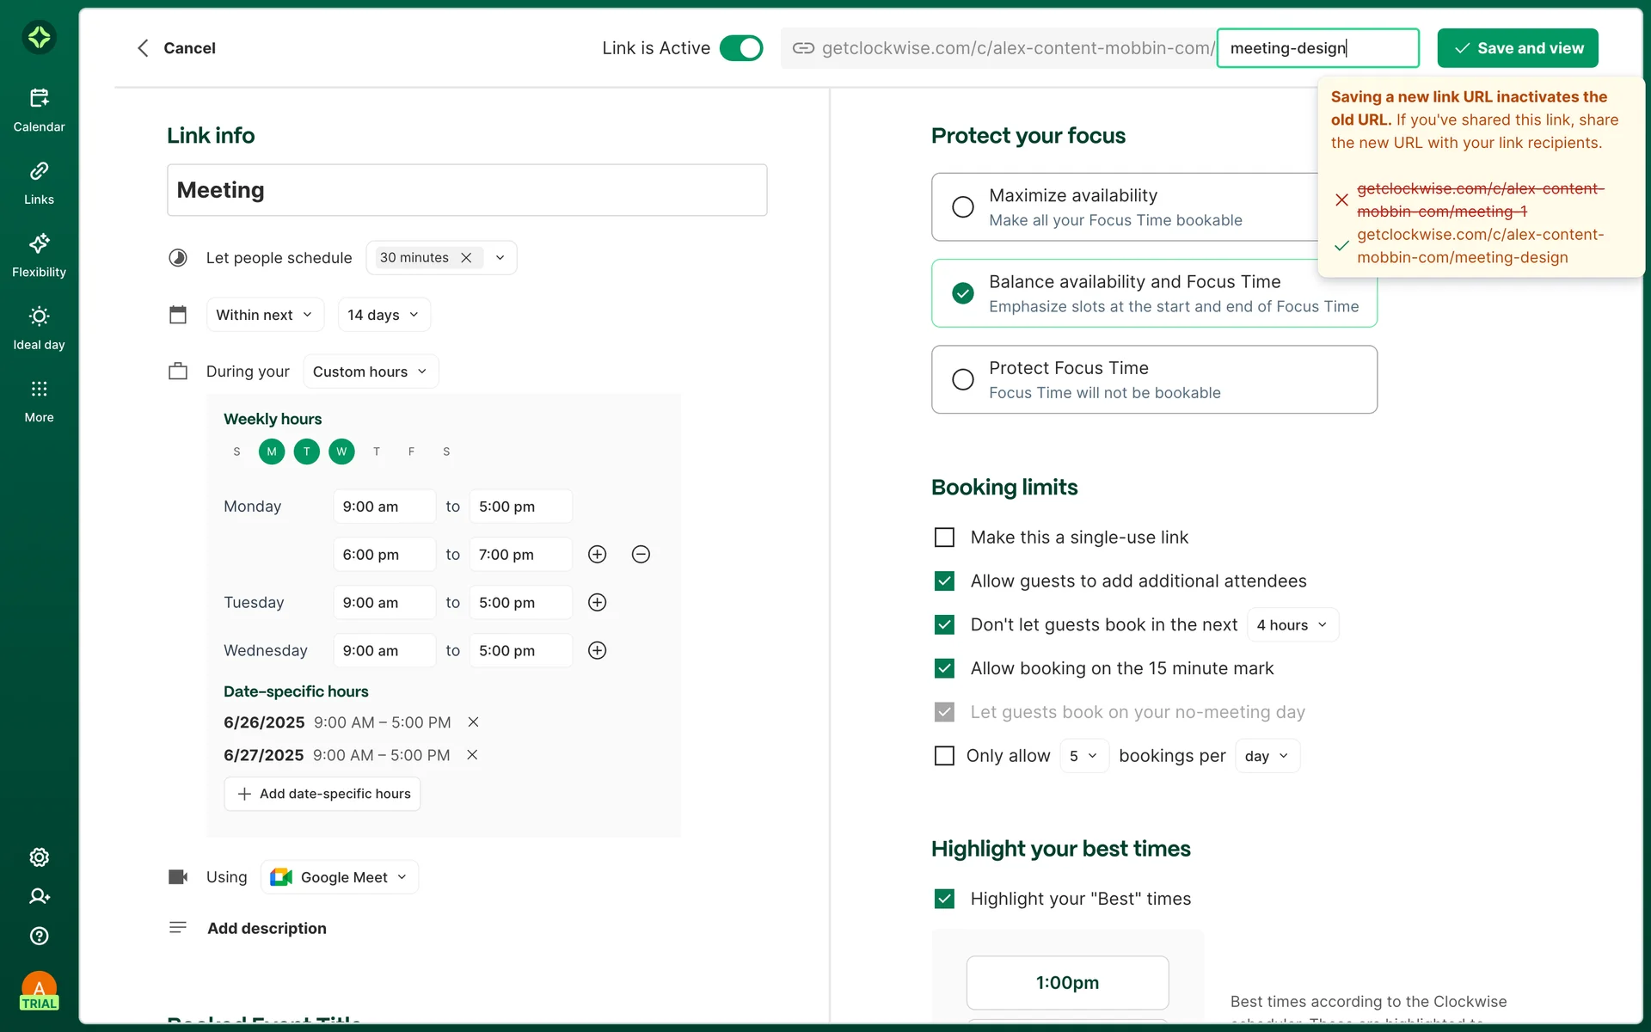Check Make this a single-use link

944,537
